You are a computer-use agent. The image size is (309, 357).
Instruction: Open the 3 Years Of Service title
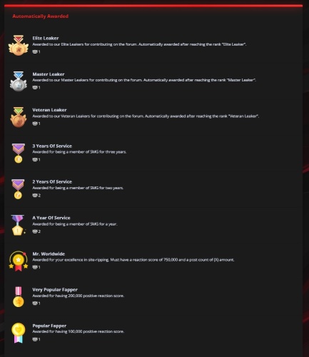pyautogui.click(x=52, y=146)
